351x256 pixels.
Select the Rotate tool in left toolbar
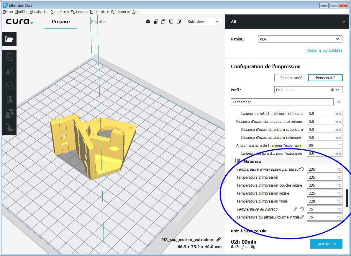9,85
